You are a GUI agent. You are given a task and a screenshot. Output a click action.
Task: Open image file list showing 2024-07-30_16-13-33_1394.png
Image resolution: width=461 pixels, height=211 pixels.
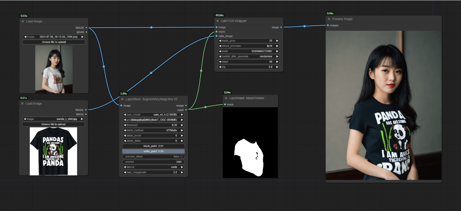point(54,37)
